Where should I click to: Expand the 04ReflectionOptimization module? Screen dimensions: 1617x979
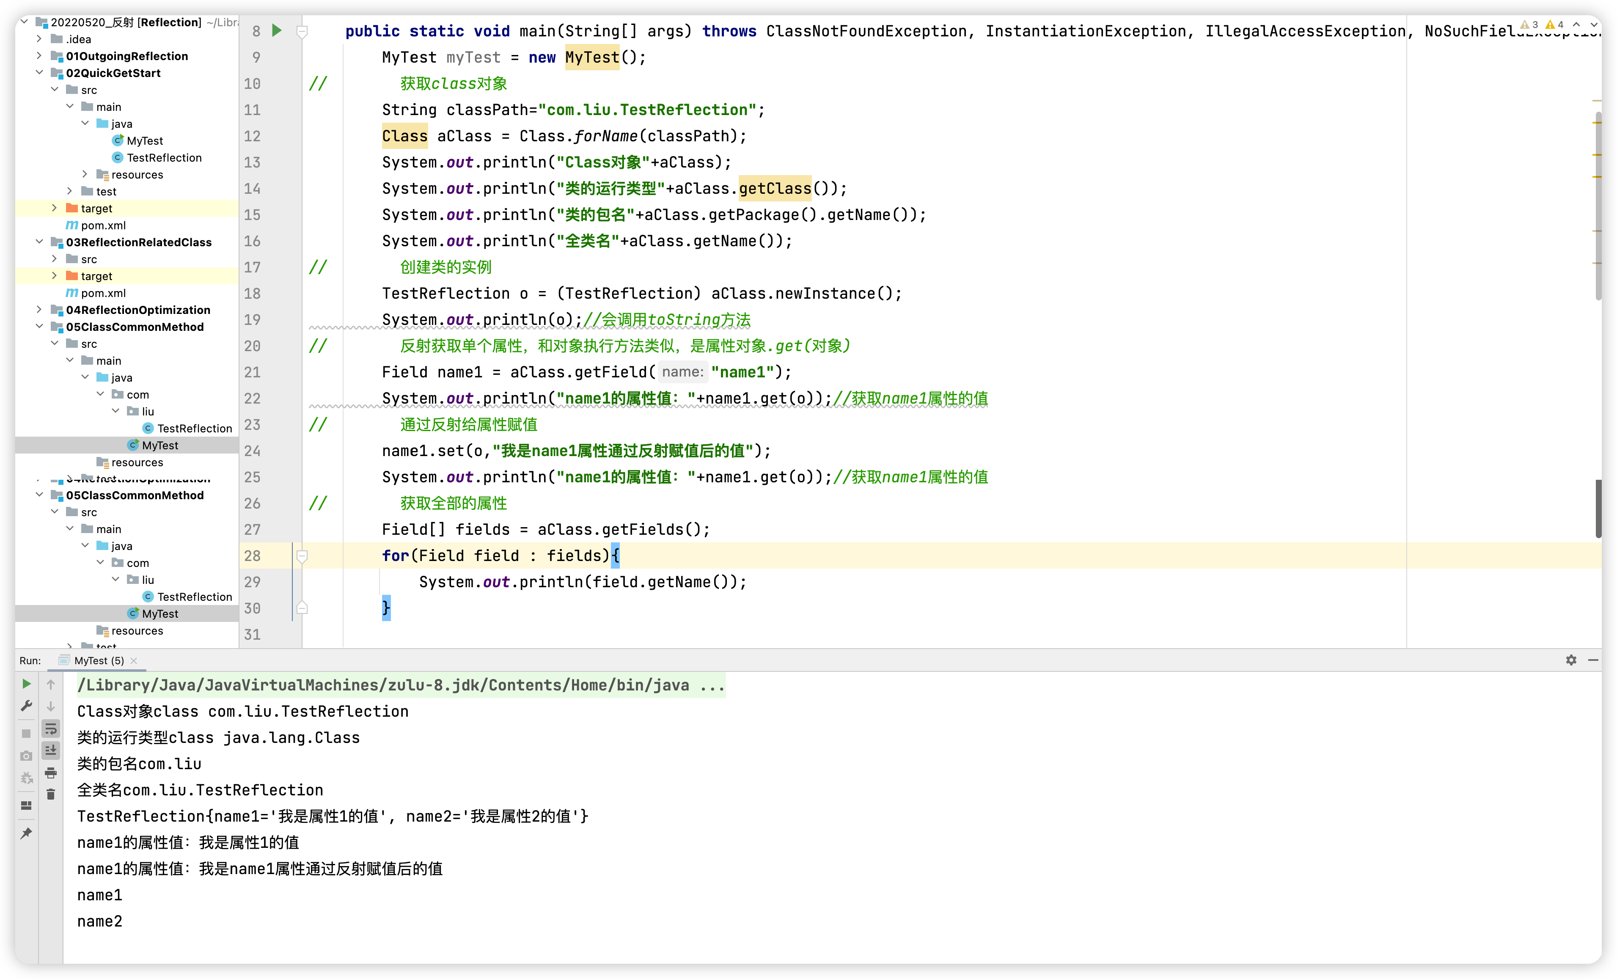click(x=39, y=310)
